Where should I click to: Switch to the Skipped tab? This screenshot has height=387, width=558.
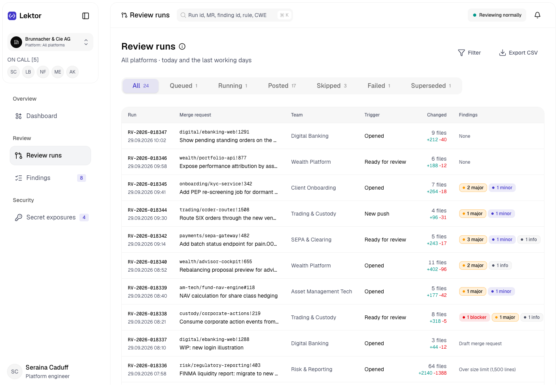point(332,86)
